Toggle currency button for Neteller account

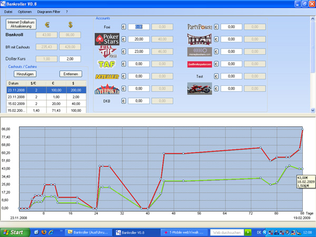(124, 76)
